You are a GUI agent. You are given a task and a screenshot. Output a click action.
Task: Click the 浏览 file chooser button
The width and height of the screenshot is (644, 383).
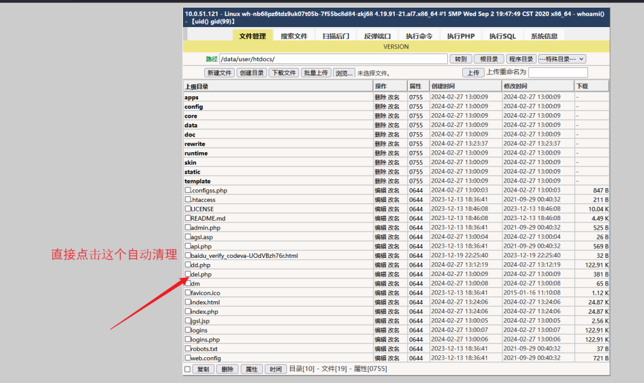point(343,72)
